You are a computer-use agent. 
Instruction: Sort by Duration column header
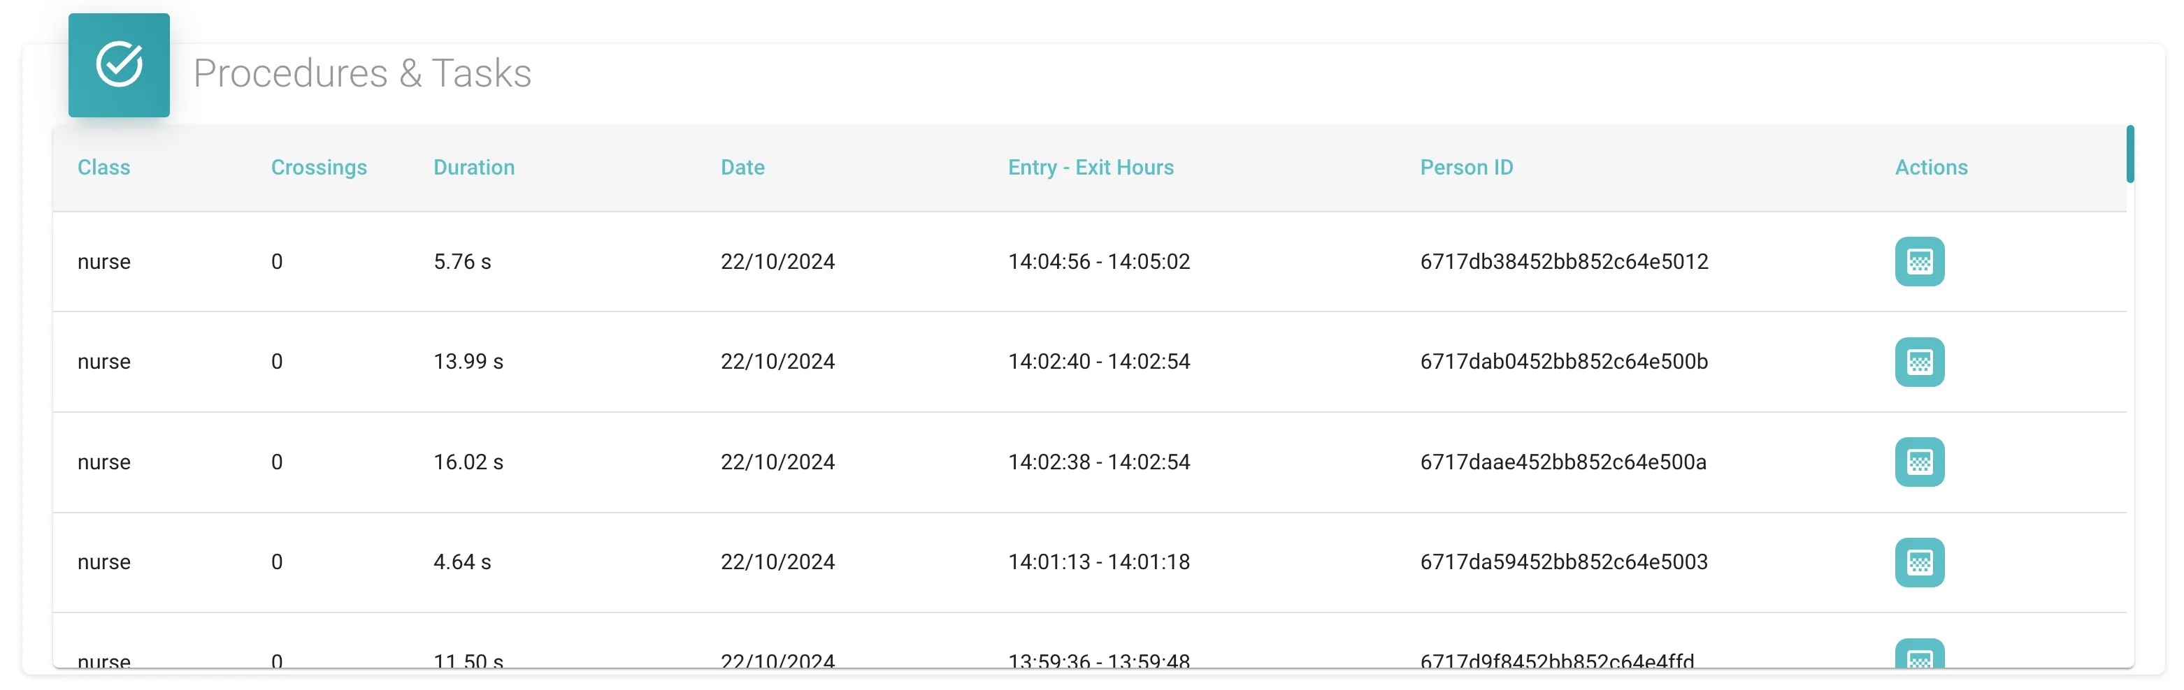474,168
